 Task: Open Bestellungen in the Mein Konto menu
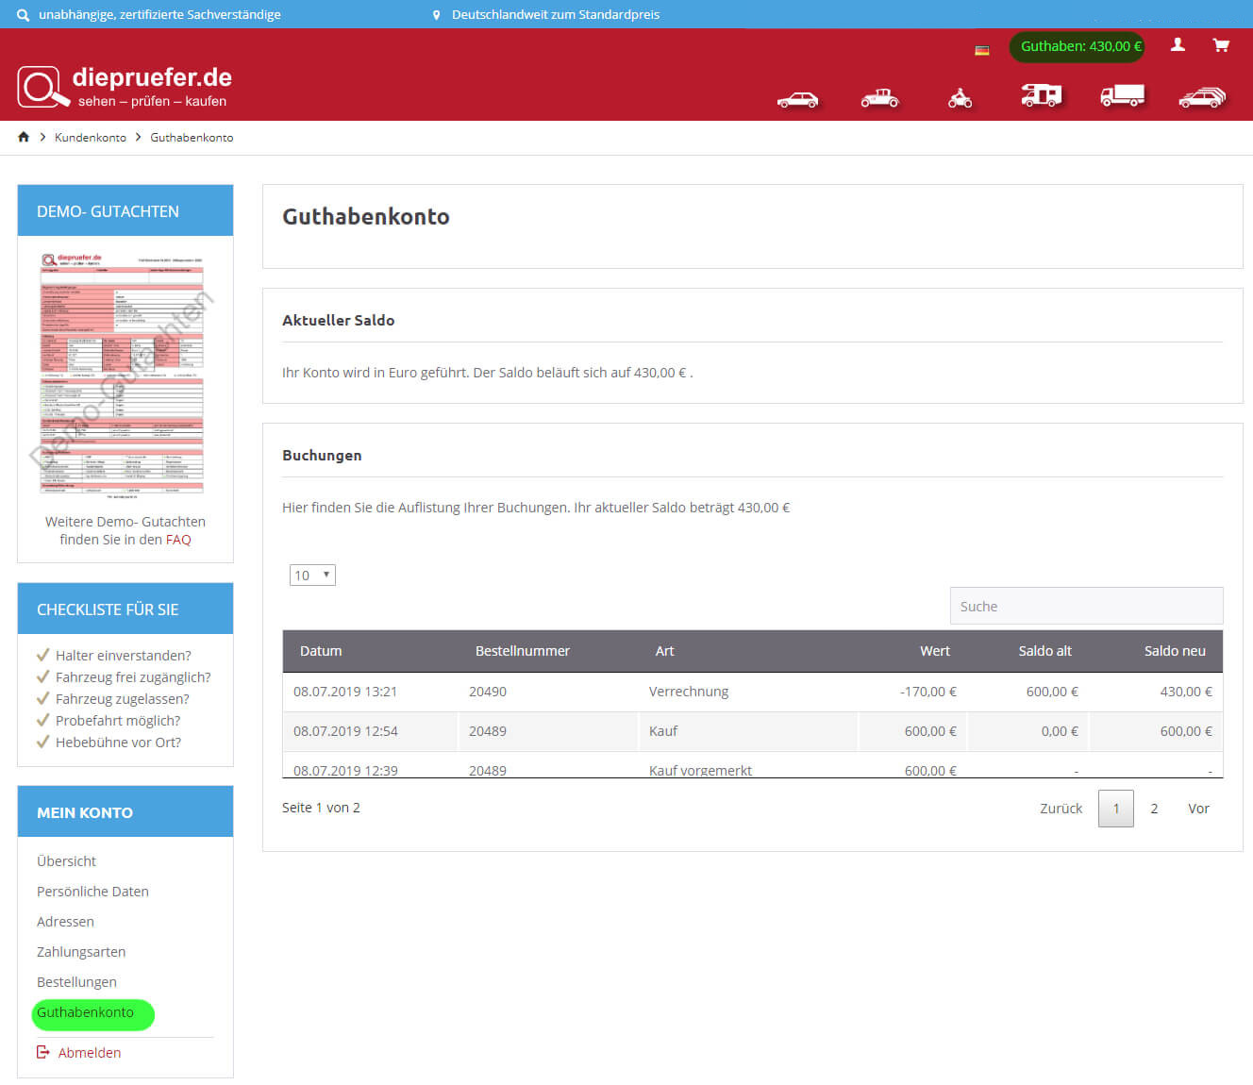[x=76, y=982]
